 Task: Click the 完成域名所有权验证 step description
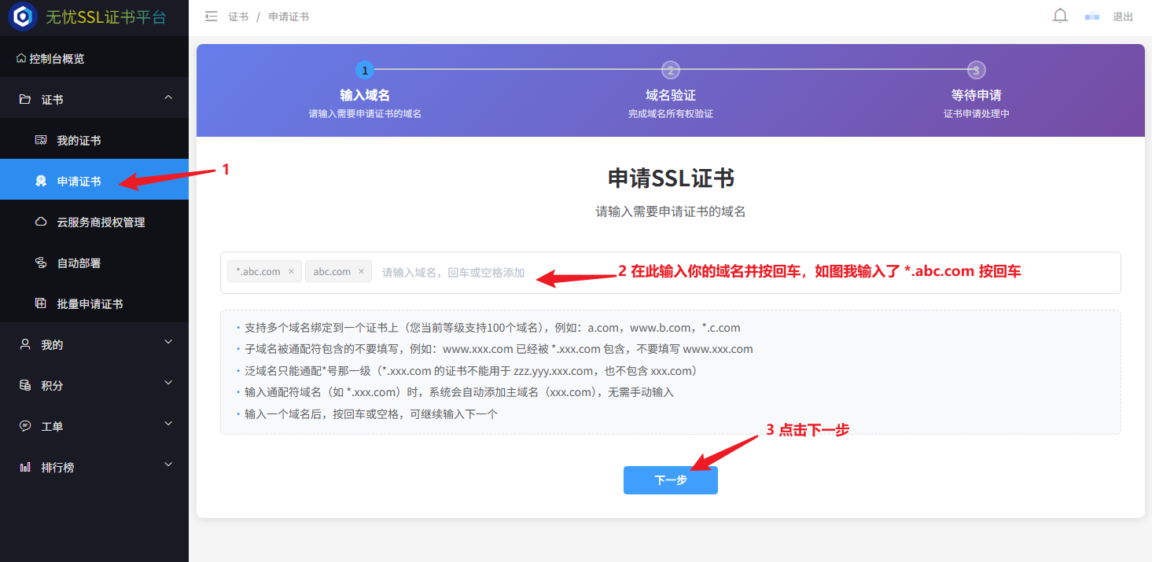coord(671,113)
